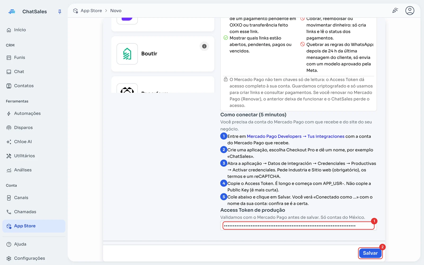Select the Boutir app logo
Screen dimensions: 424x265
pos(127,54)
